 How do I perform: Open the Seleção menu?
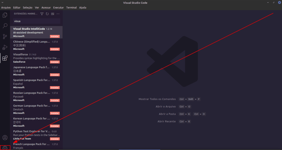[x=28, y=8]
